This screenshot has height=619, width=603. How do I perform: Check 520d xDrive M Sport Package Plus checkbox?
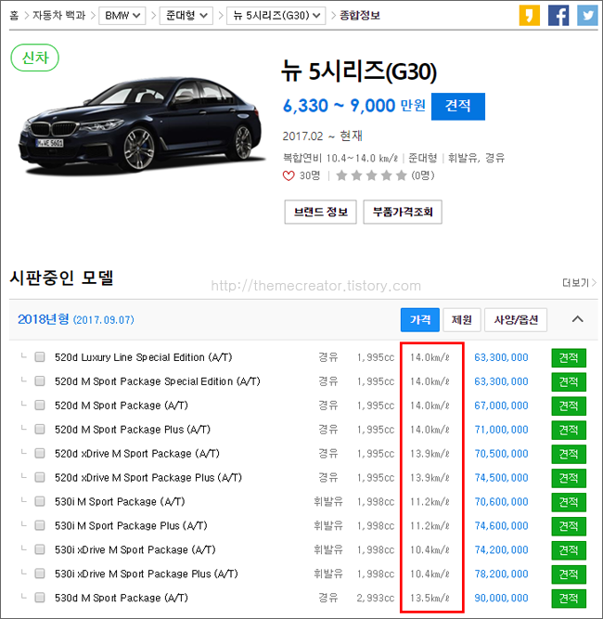tap(40, 478)
